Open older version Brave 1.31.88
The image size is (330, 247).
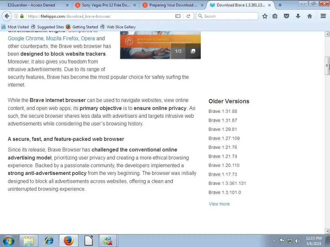point(223,111)
